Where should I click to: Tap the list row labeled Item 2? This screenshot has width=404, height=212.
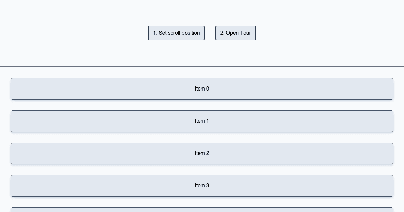pyautogui.click(x=202, y=153)
